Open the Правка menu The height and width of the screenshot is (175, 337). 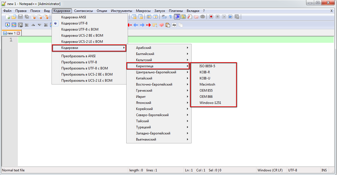click(x=21, y=11)
